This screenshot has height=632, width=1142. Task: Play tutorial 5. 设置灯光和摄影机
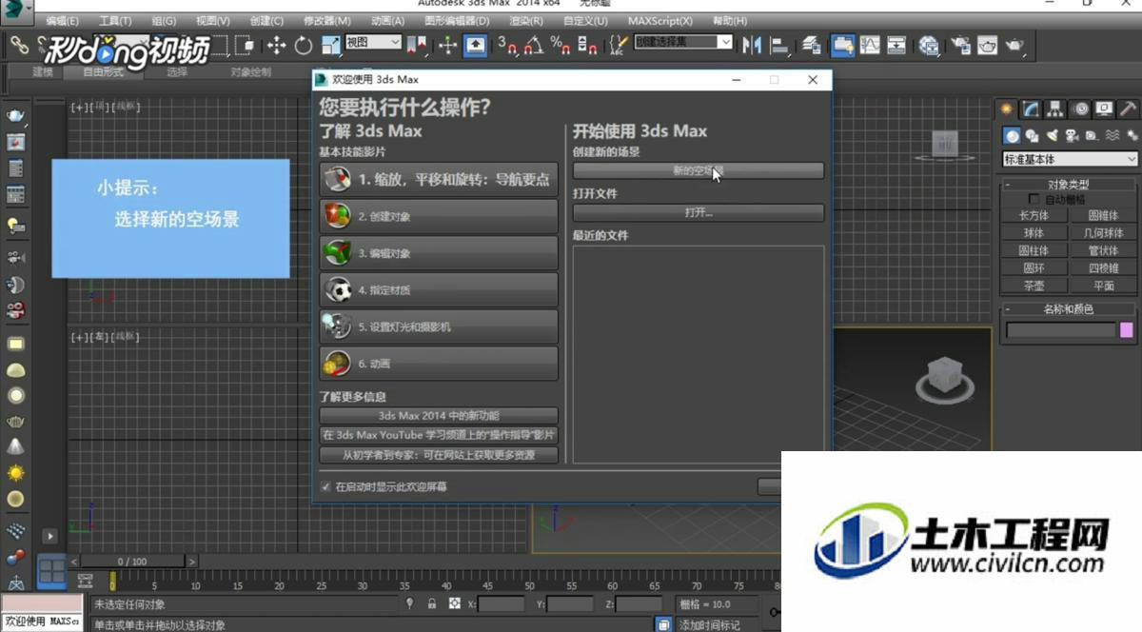click(x=438, y=326)
